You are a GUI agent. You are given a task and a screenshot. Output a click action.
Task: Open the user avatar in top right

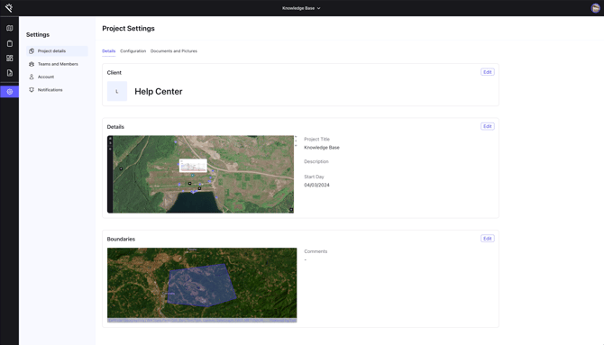[596, 8]
